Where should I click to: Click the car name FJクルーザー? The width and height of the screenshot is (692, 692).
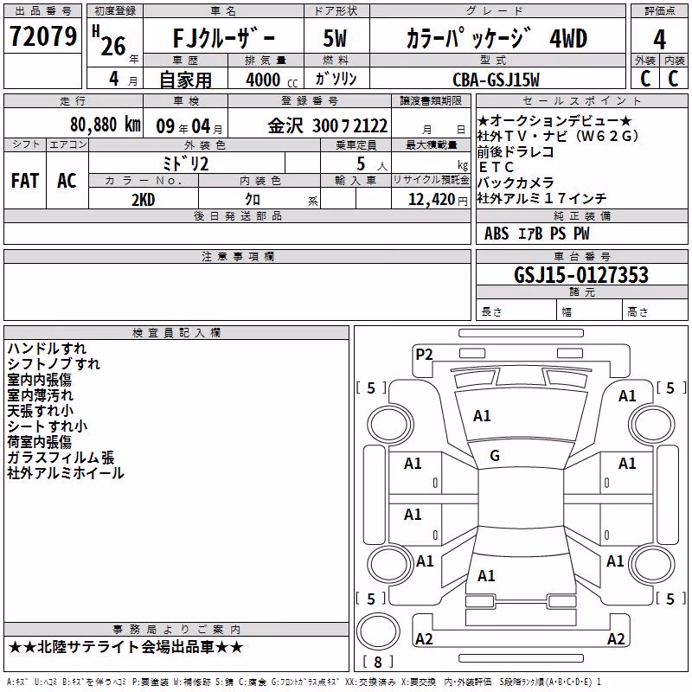tap(224, 38)
